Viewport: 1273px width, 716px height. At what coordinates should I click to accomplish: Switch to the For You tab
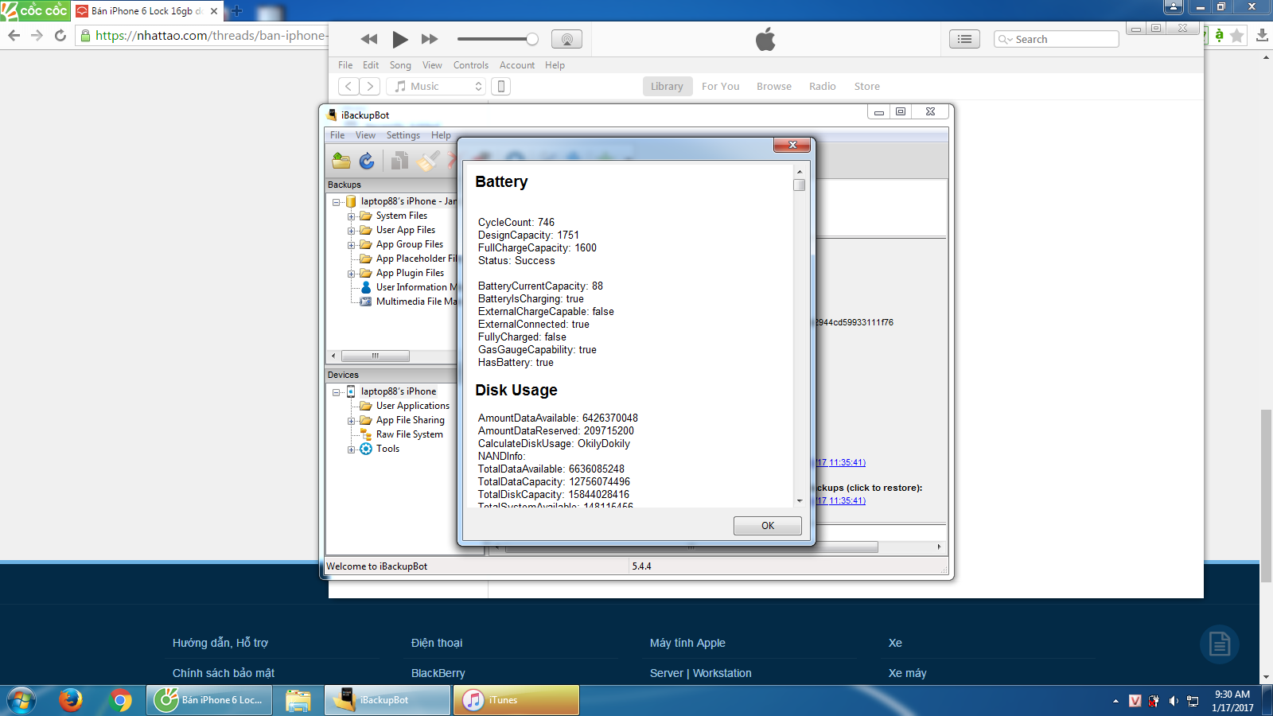[x=720, y=86]
